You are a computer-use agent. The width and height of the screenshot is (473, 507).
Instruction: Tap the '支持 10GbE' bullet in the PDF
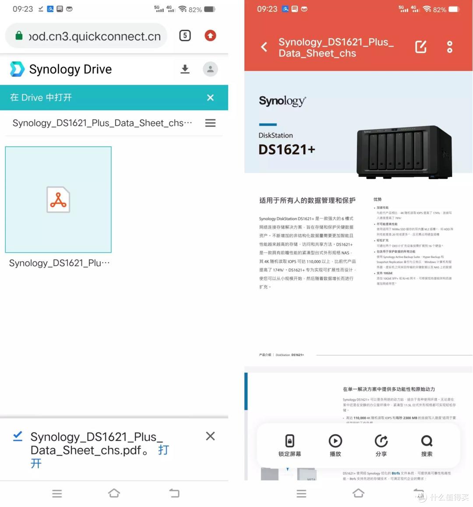click(x=384, y=273)
